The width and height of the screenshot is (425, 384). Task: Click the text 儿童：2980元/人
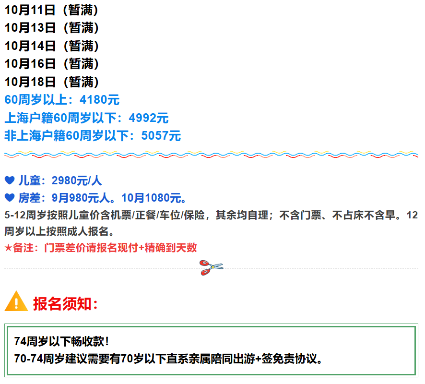60,180
